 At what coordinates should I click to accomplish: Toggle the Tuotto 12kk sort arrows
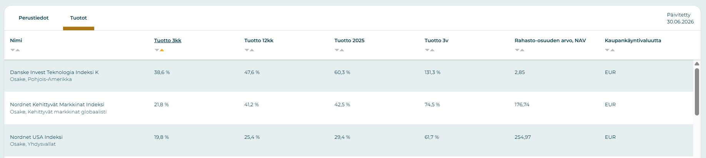pyautogui.click(x=249, y=50)
